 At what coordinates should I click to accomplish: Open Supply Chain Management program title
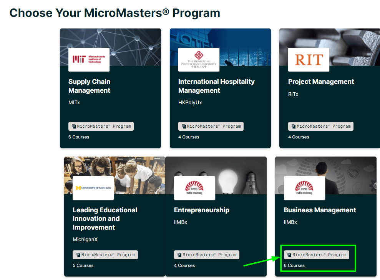coord(90,86)
